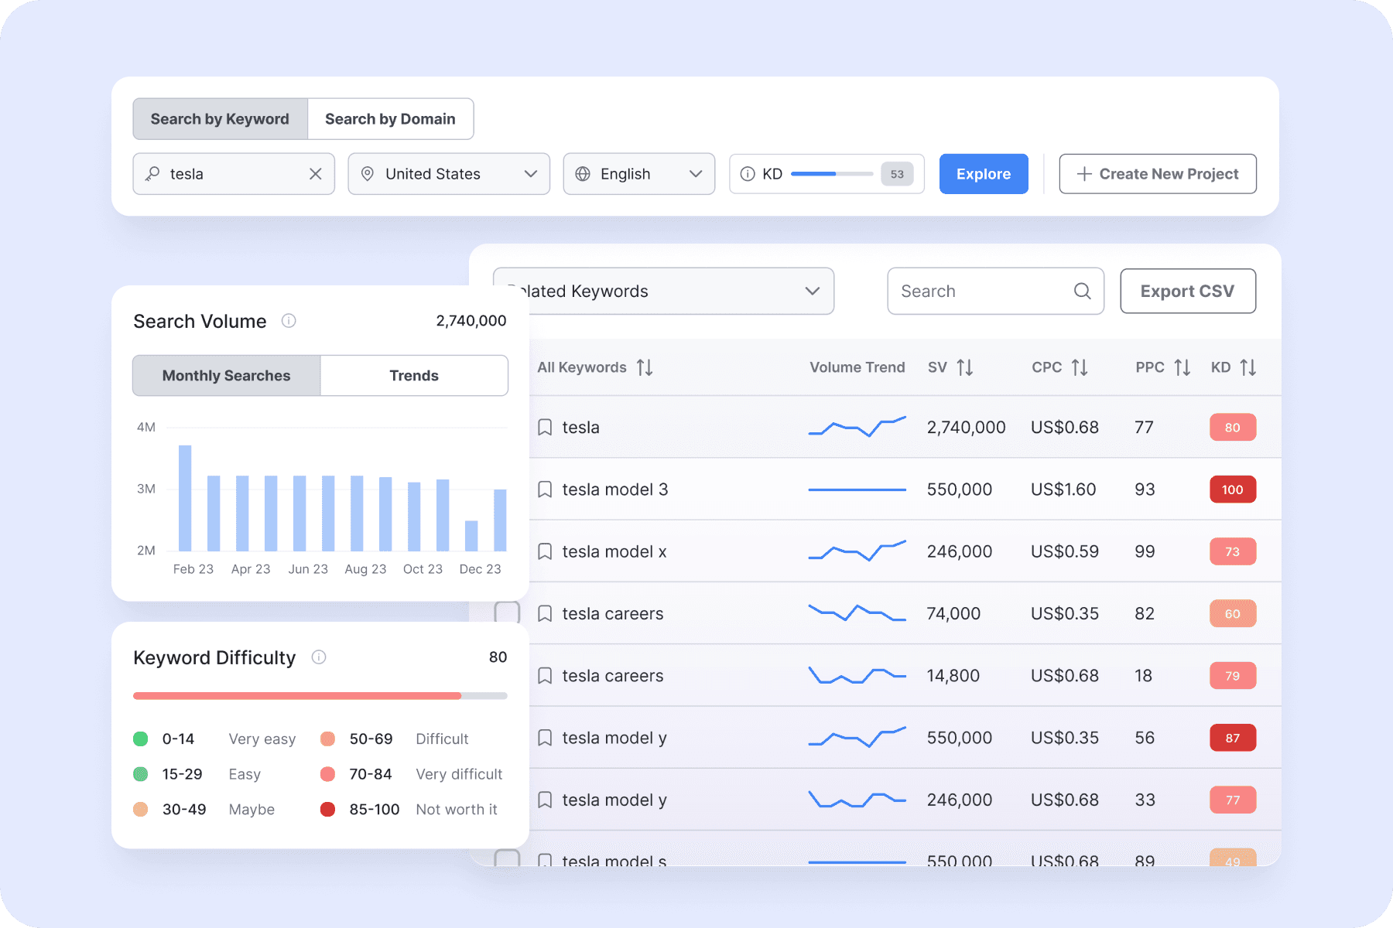
Task: Sort by CPC column arrows
Action: 1080,367
